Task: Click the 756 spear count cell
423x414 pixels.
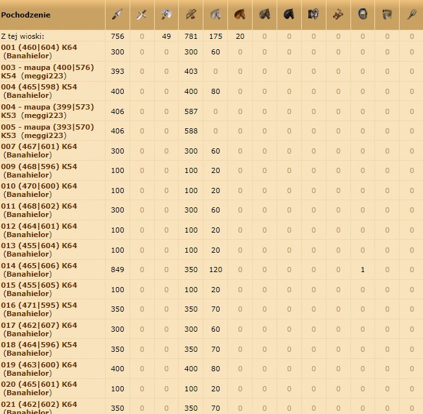Action: [117, 36]
